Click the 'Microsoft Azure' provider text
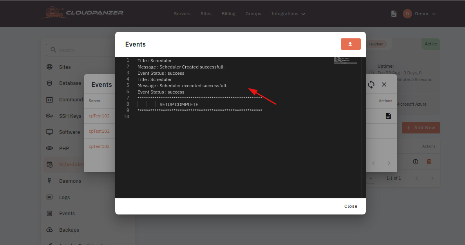 411,104
